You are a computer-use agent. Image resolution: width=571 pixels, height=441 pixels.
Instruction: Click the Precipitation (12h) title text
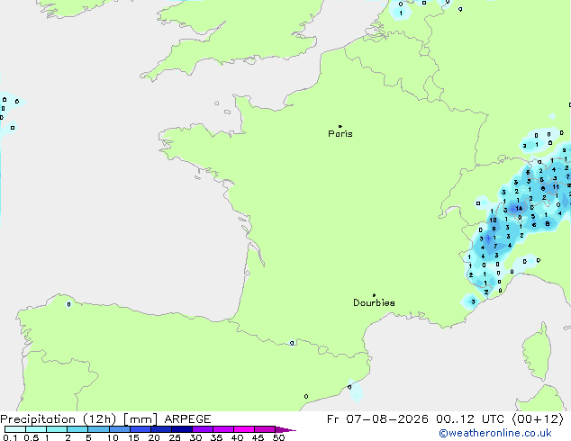click(59, 419)
